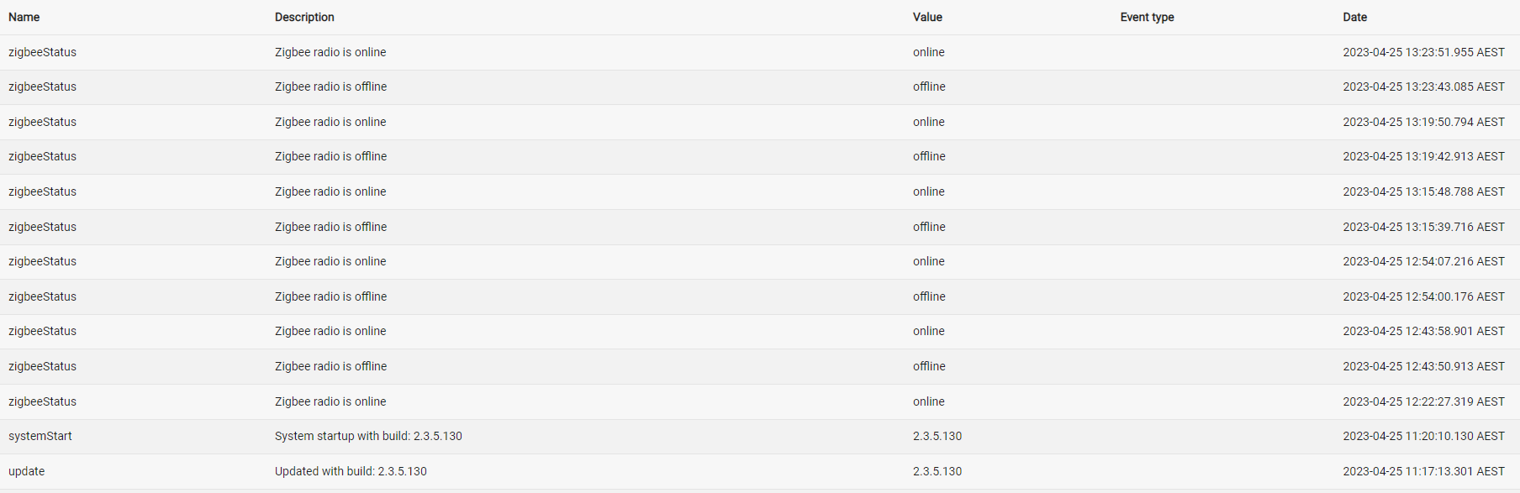Select the systemStart event row name
Viewport: 1520px width, 493px height.
tap(40, 436)
